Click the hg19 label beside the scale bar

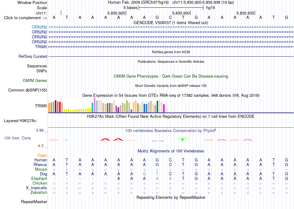[210, 8]
